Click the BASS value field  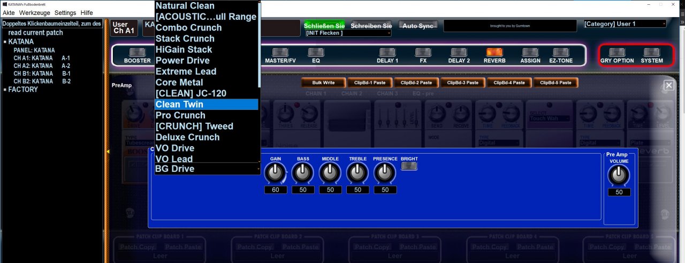pyautogui.click(x=303, y=190)
